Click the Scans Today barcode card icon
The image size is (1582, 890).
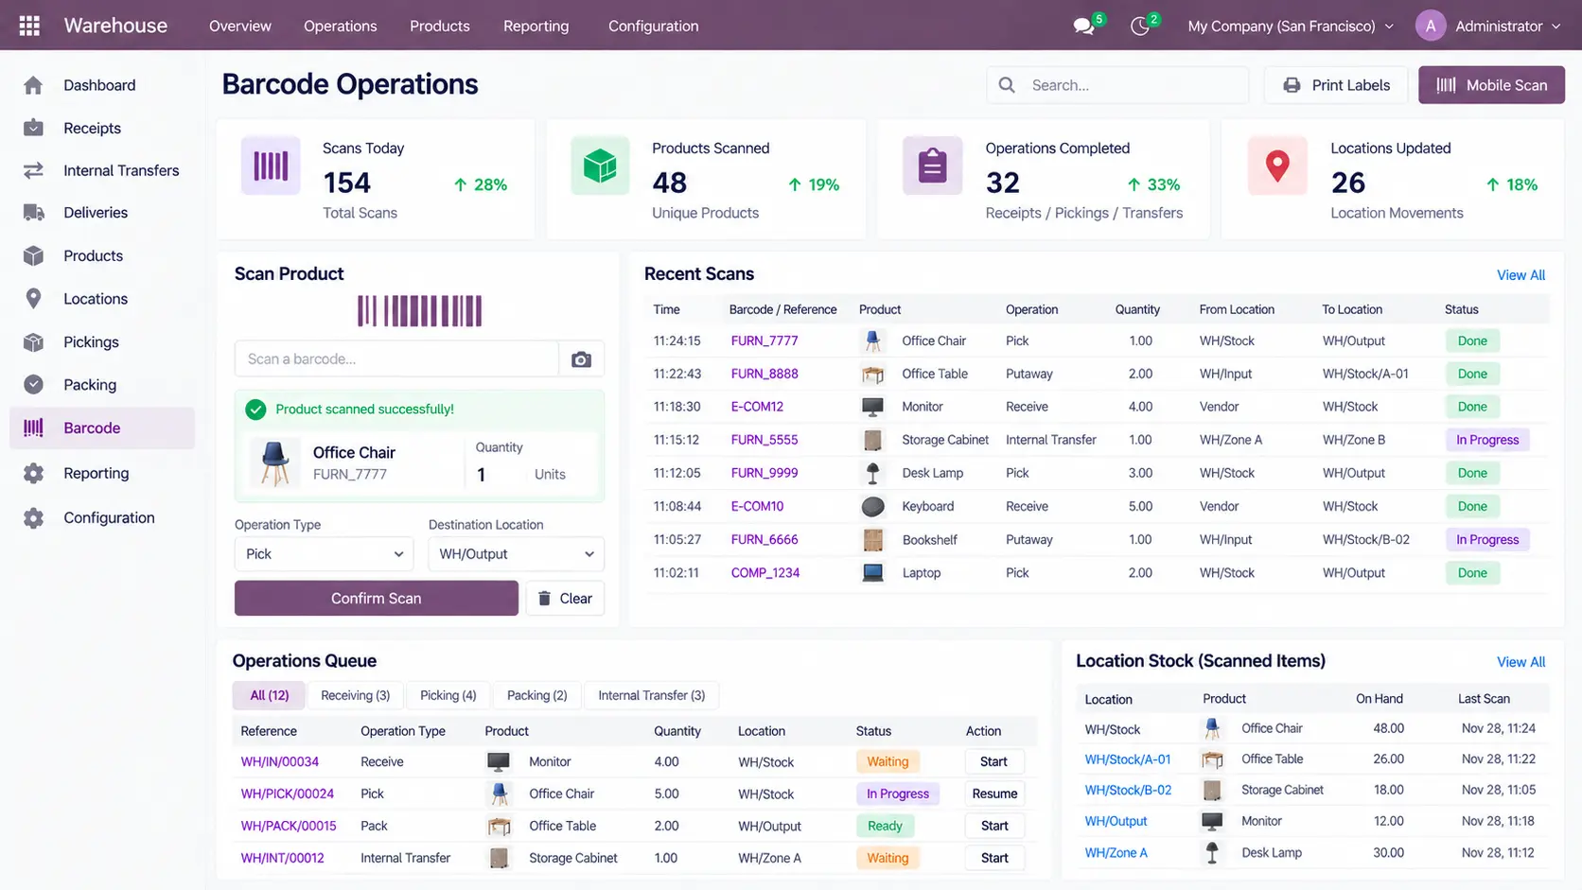(x=271, y=166)
